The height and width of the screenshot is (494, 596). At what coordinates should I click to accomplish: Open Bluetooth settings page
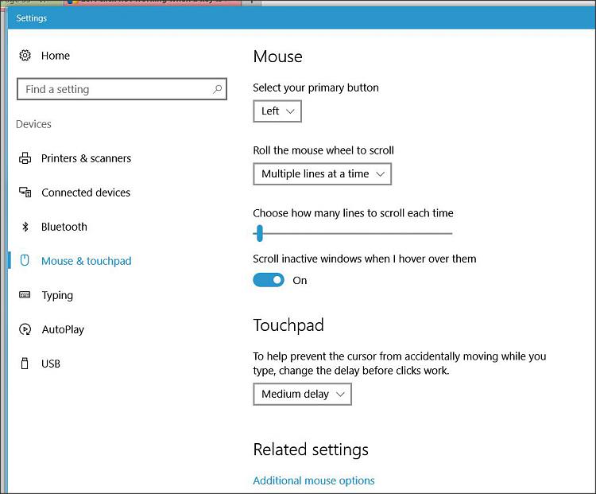tap(64, 227)
